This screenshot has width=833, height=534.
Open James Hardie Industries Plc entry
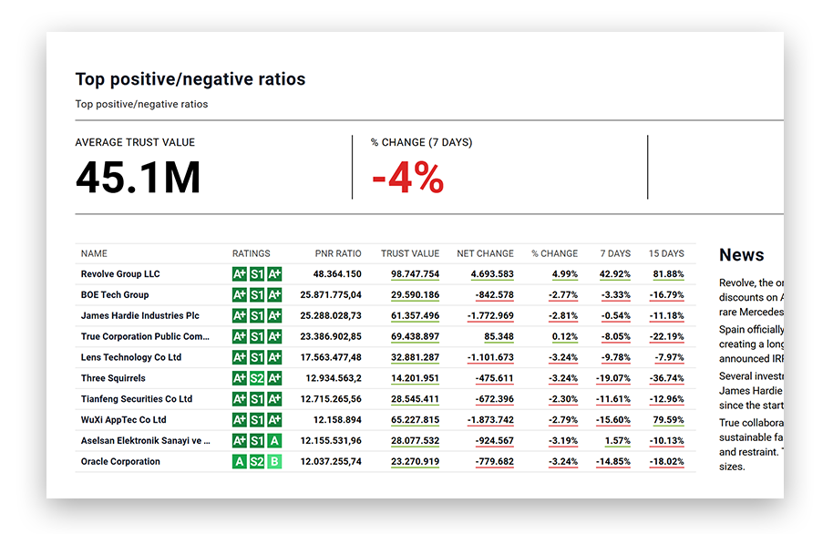click(139, 316)
